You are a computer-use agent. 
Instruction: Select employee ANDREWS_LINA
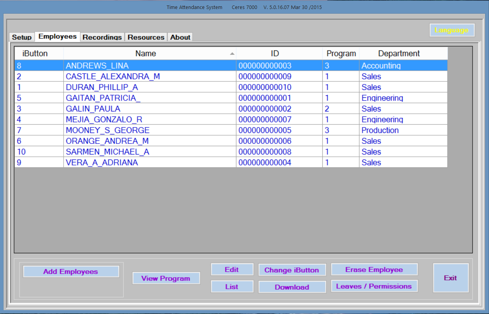point(150,65)
